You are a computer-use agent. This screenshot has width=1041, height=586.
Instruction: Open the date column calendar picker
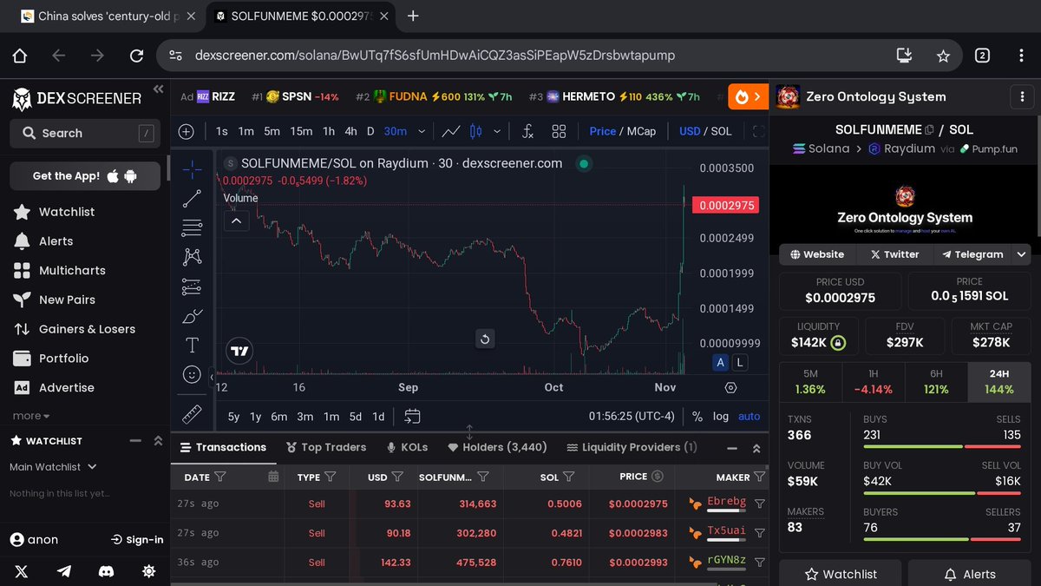[x=273, y=477]
